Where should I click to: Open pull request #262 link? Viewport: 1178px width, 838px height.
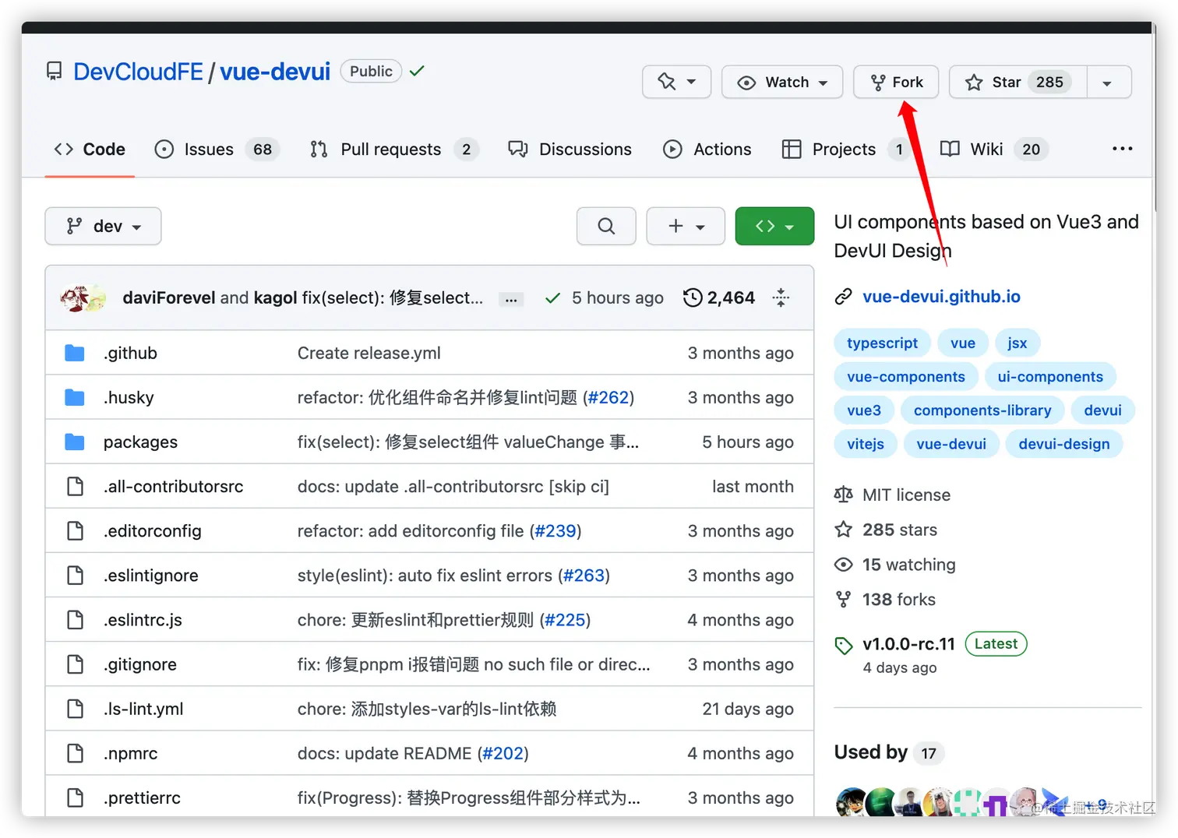click(608, 397)
